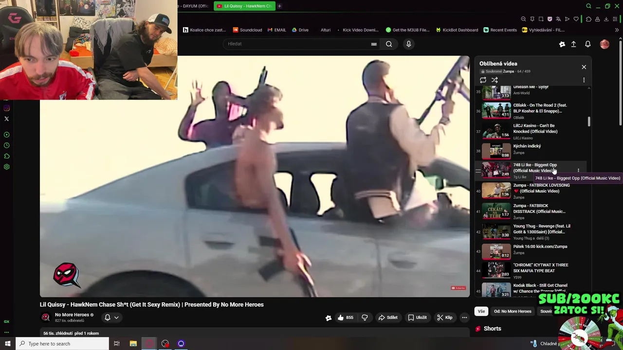Click the Uložit save button
Viewport: 623px width, 350px height.
click(418, 317)
